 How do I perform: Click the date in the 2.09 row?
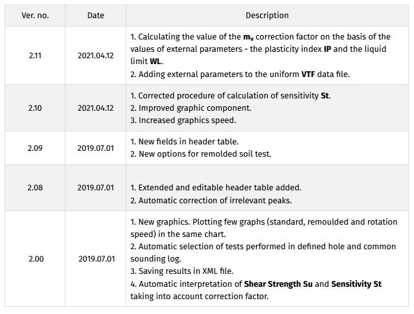96,148
